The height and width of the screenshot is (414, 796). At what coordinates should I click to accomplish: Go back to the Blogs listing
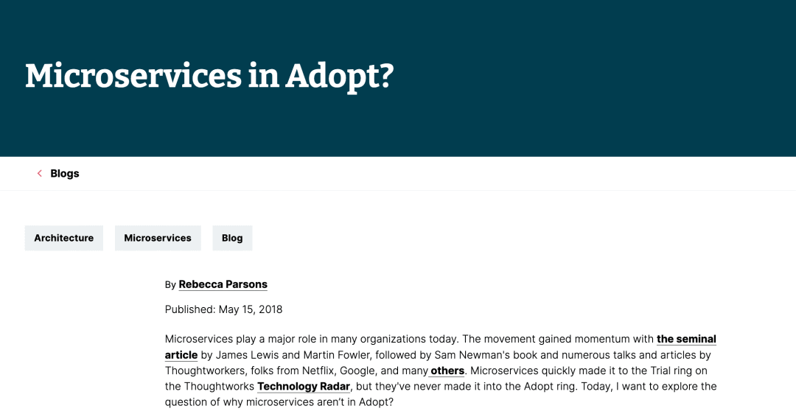pos(65,174)
